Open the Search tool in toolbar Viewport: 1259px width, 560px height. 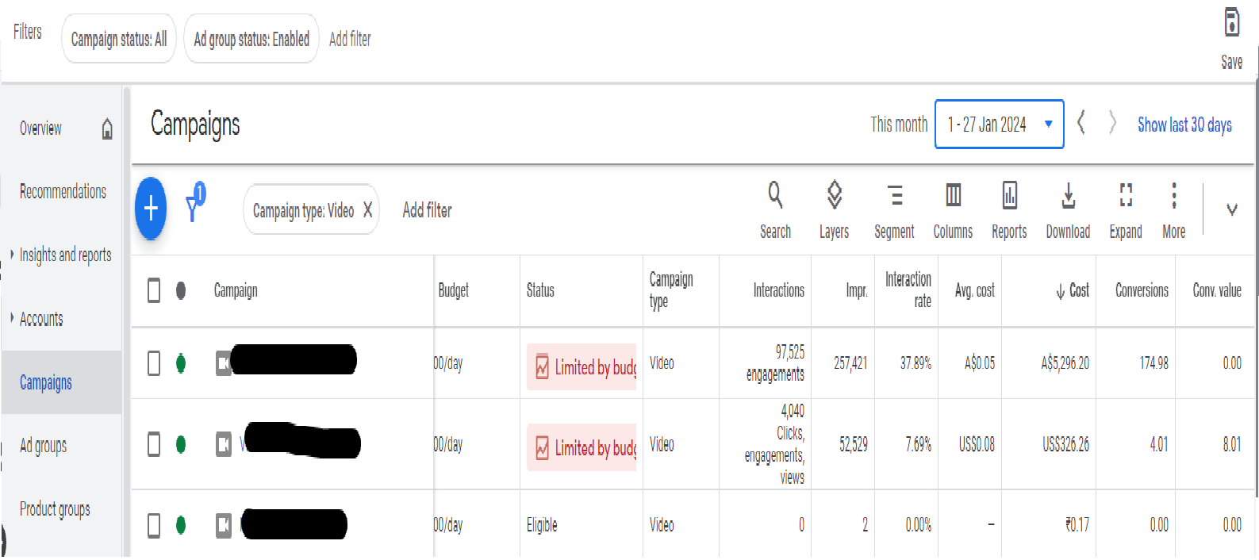(x=775, y=209)
